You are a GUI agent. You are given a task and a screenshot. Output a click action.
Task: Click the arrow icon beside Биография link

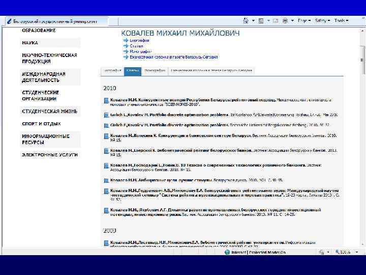pyautogui.click(x=126, y=40)
